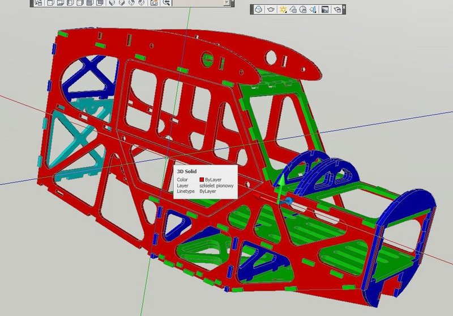Return to previous view with zoom-previous icon
The image size is (453, 316).
[x=166, y=3]
